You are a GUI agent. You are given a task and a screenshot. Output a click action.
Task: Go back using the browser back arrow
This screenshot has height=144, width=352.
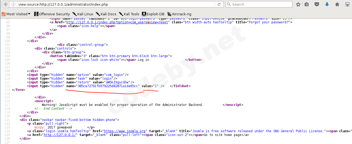(x=6, y=4)
